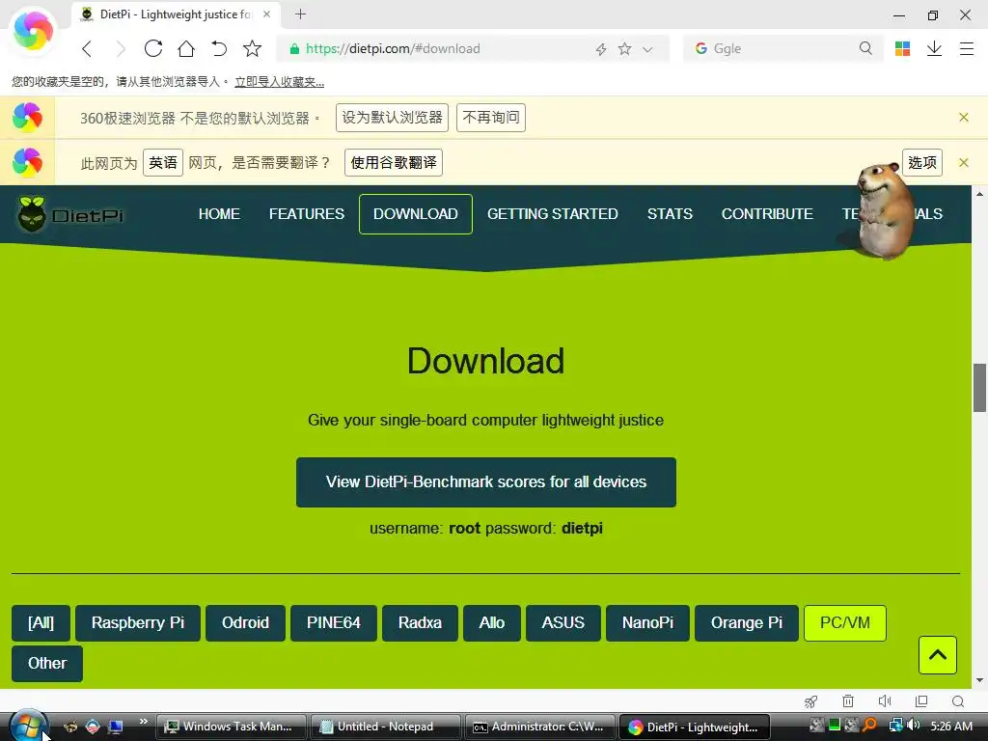Filter devices by Raspberry Pi
Image resolution: width=988 pixels, height=741 pixels.
(x=138, y=623)
